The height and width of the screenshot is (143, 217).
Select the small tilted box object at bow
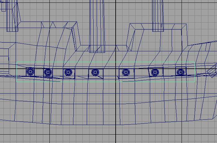coord(212,71)
